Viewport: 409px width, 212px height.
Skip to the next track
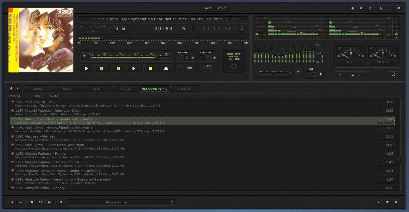[134, 68]
